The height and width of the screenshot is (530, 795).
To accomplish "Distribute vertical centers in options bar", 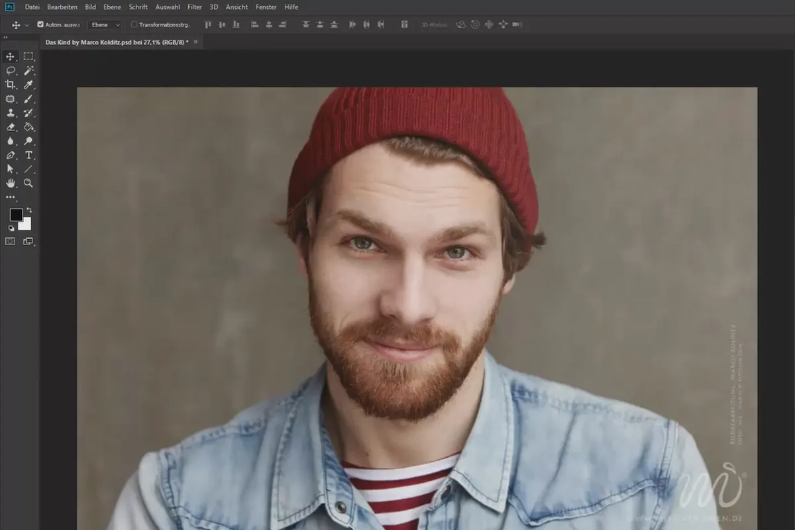I will 320,25.
